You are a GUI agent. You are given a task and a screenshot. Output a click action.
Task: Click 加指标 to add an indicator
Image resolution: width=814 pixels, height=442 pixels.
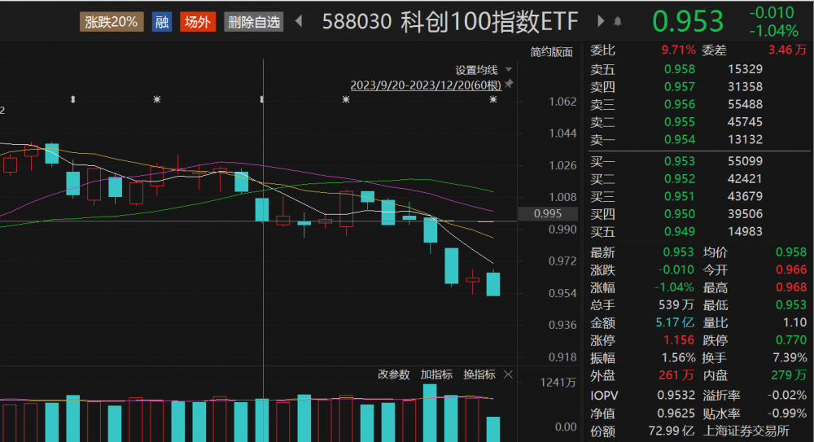436,374
